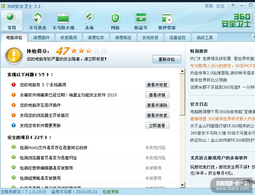This screenshot has height=195, width=255.
Task: Click 立即查看 for software updates
Action: pos(157,126)
